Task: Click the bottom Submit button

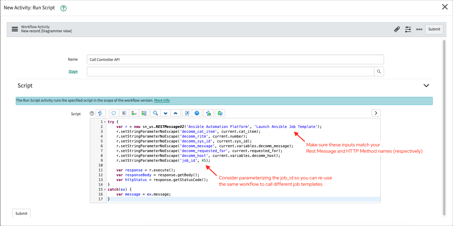Action: [21, 213]
